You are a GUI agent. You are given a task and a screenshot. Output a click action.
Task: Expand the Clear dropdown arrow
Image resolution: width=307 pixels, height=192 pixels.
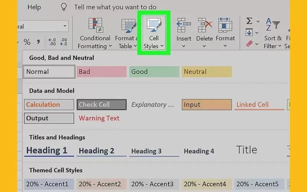pos(257,44)
